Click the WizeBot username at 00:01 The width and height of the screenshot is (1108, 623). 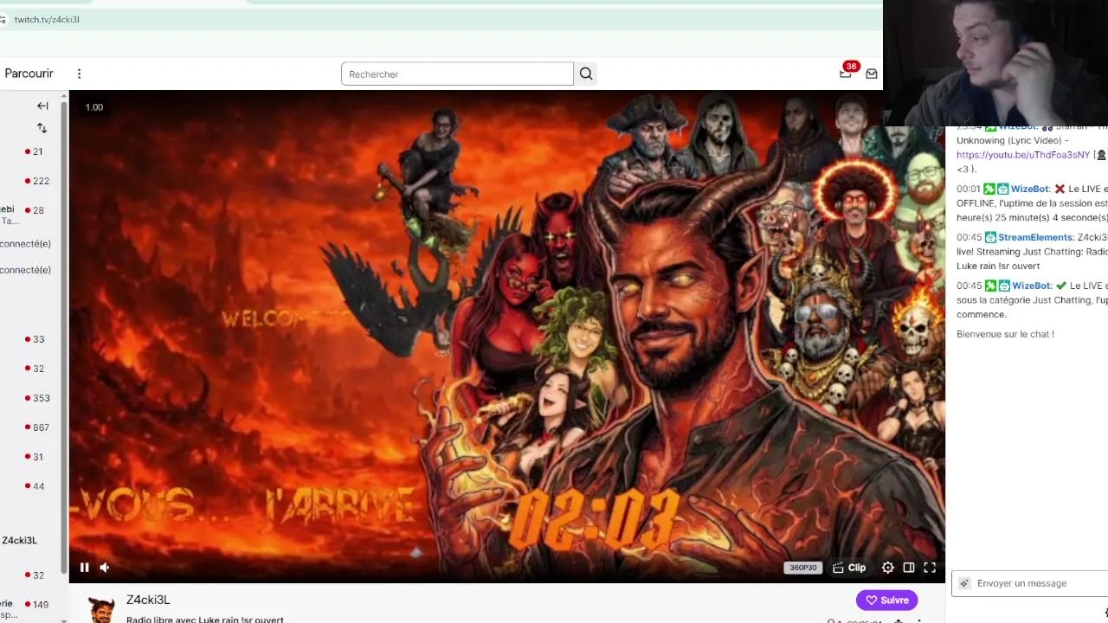1029,189
